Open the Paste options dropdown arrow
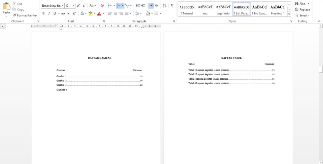Image resolution: width=323 pixels, height=164 pixels. 6,16
